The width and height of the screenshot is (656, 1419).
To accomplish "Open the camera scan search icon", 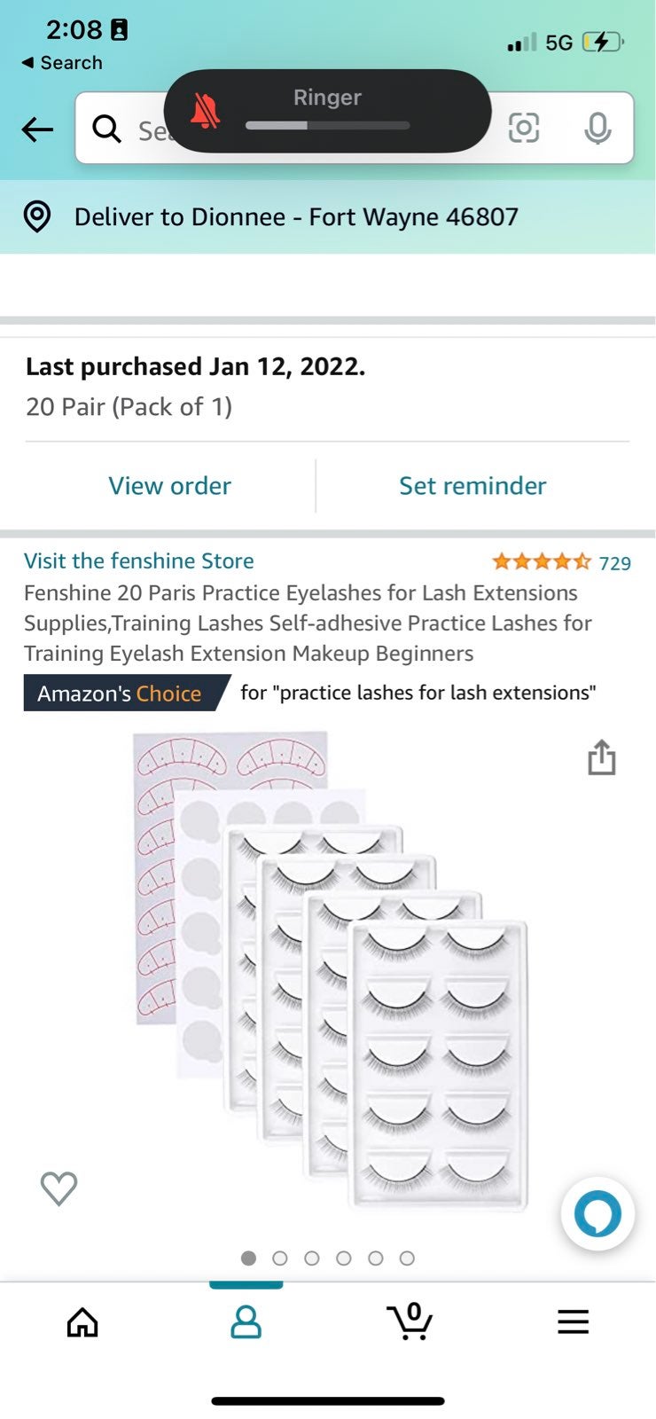I will point(524,129).
